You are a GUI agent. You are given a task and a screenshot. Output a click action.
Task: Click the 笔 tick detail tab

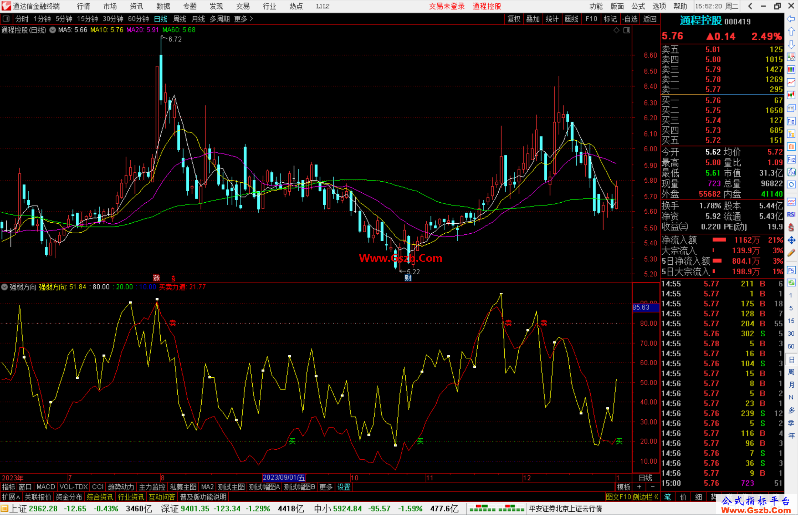coord(668,497)
